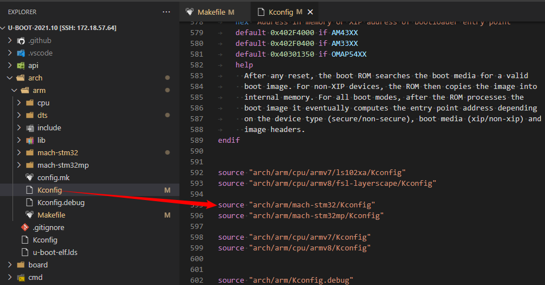Expand the include folder chevron
Screen dimensions: 545x285
click(19, 128)
